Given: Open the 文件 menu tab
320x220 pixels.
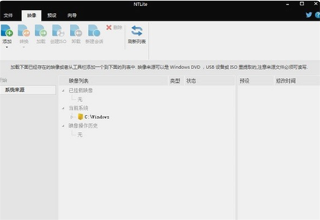Looking at the screenshot, I should point(8,15).
